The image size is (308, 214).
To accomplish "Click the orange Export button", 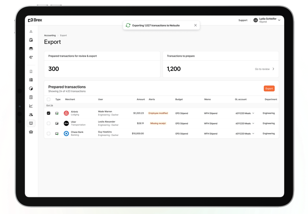I will coord(269,89).
